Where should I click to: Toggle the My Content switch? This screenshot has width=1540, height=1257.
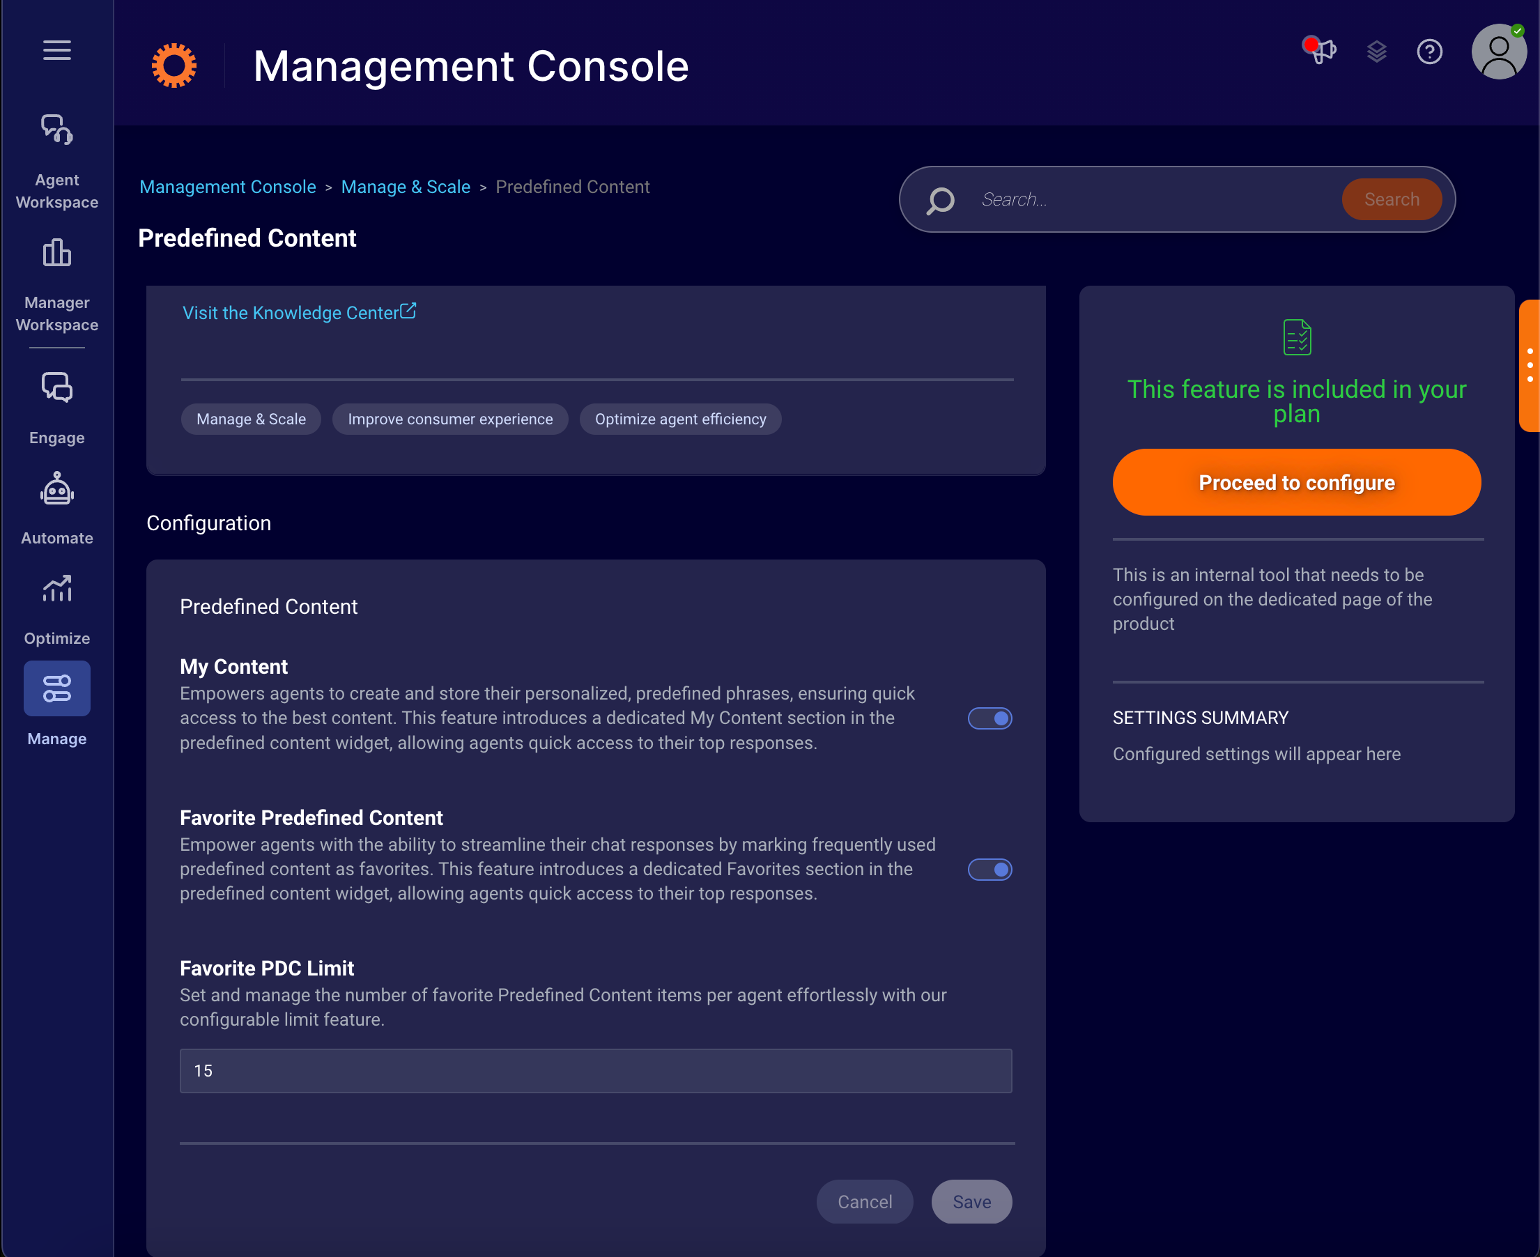coord(990,718)
